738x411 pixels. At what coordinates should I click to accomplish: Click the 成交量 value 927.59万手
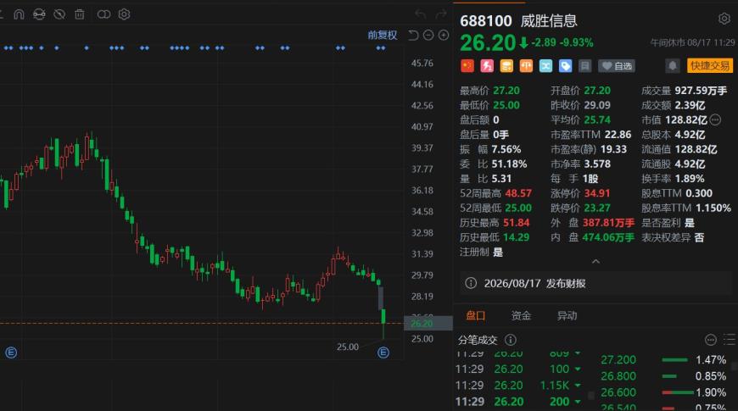(x=701, y=91)
